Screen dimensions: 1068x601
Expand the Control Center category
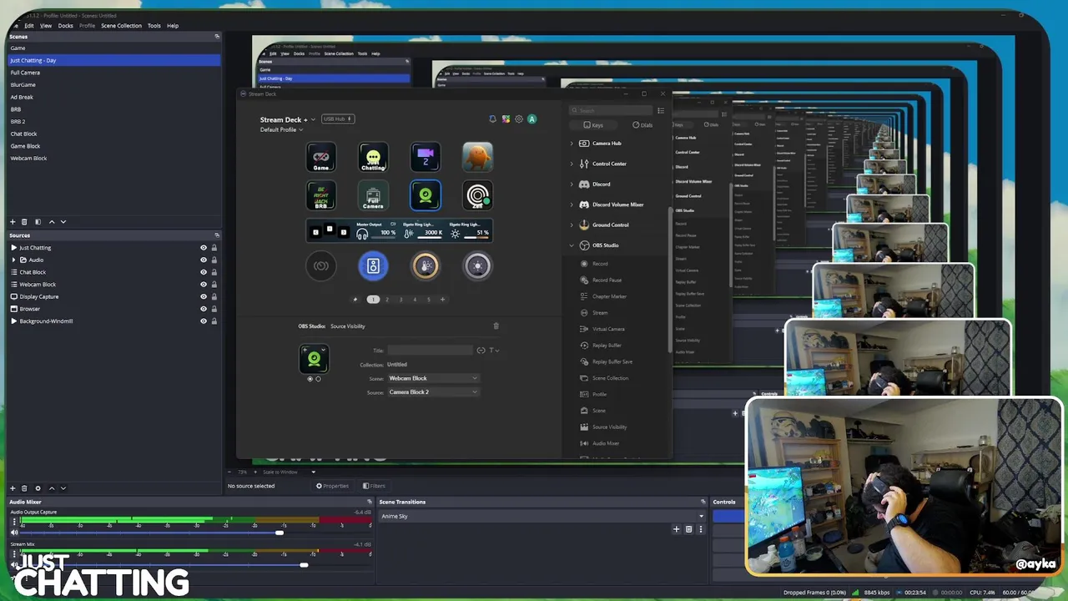572,164
